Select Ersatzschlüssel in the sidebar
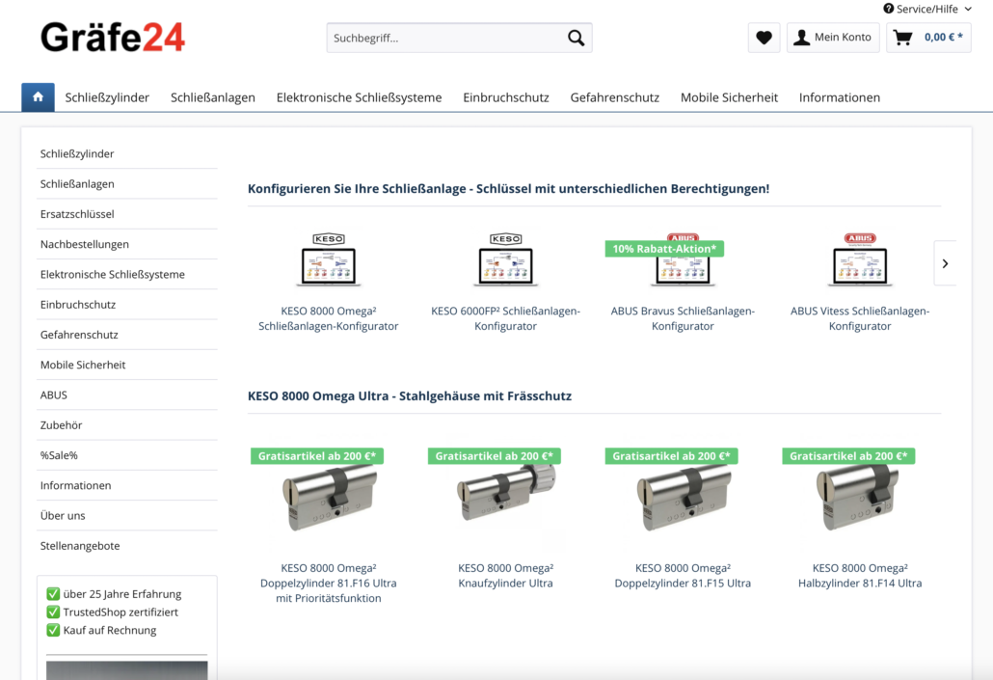This screenshot has height=680, width=993. pos(77,214)
